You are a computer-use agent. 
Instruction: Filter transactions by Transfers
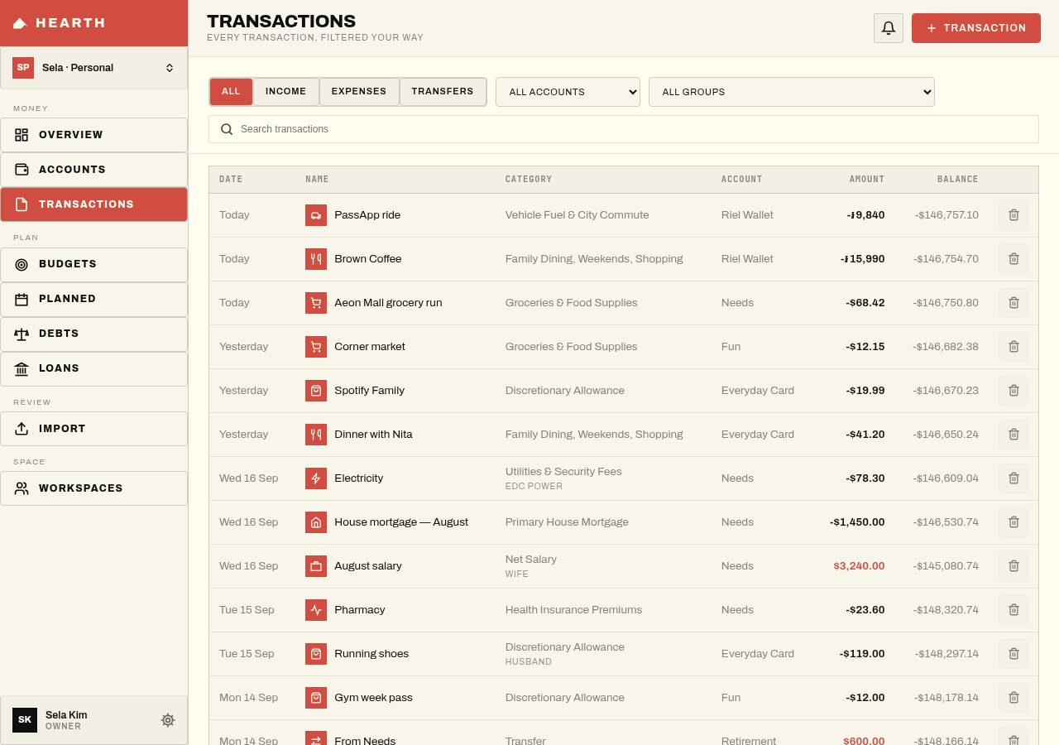pyautogui.click(x=443, y=92)
